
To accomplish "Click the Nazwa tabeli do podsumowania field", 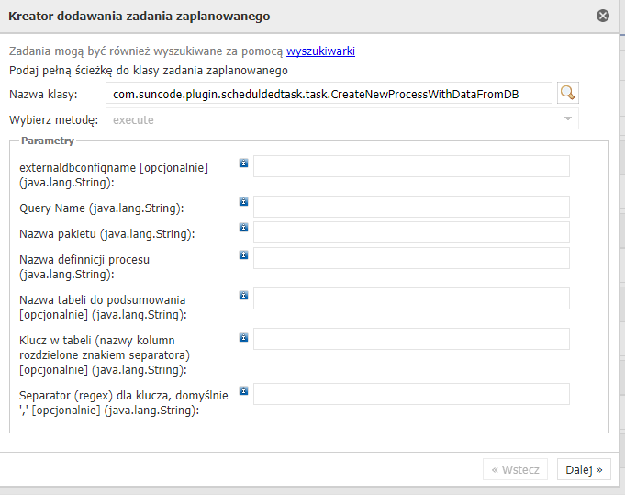I will [411, 298].
